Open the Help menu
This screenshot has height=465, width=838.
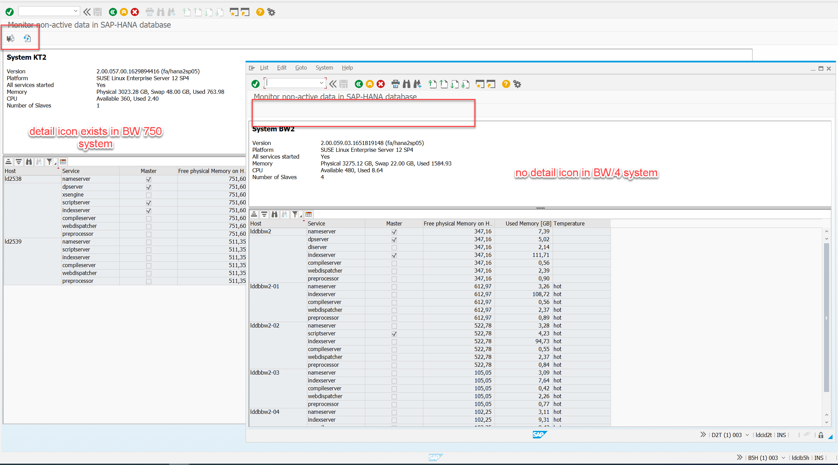point(348,68)
